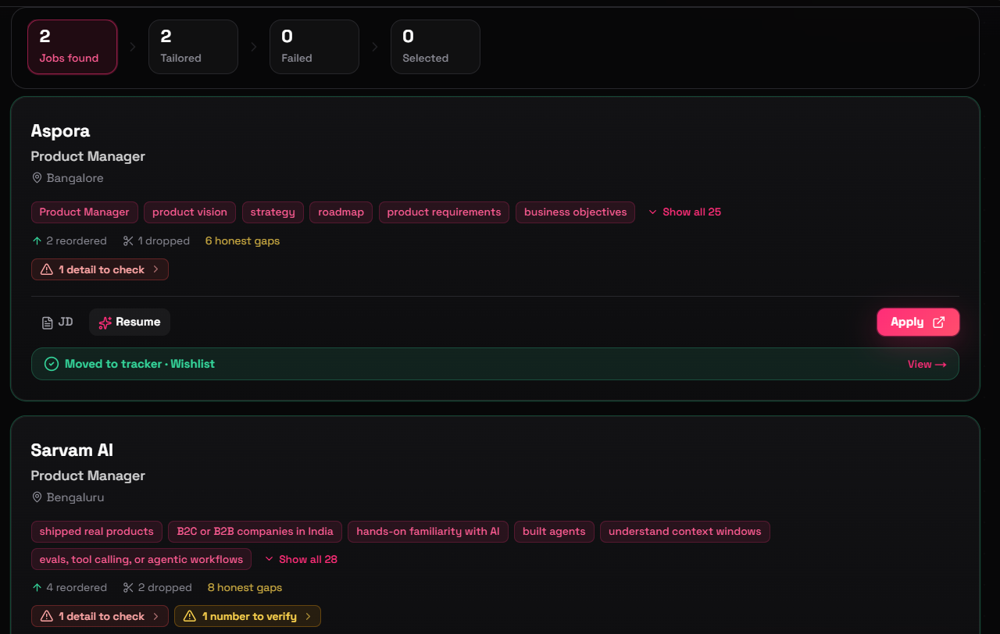Screen dimensions: 1000x634
Task: Click the evals, tool calling, or agentic workflows tag
Action: coord(141,559)
